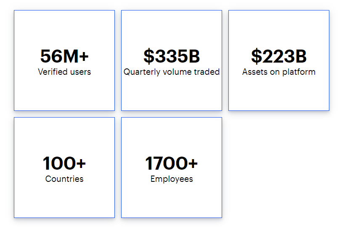Click the dollar sign in $223B
The height and width of the screenshot is (236, 347).
click(x=256, y=56)
